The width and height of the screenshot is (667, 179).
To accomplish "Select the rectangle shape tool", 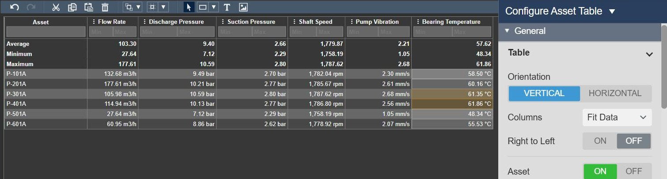I will point(203,7).
